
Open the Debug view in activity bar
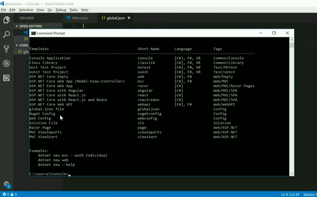[x=6, y=63]
